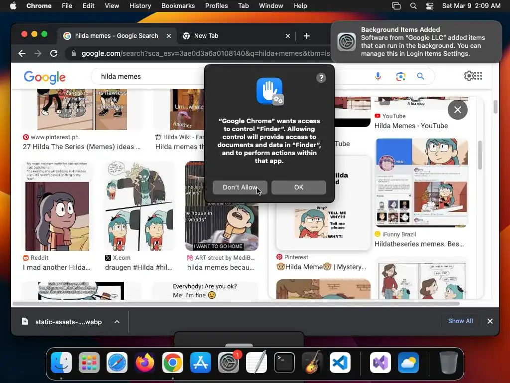Image resolution: width=510 pixels, height=383 pixels.
Task: Close the downloads bar
Action: coord(490,321)
